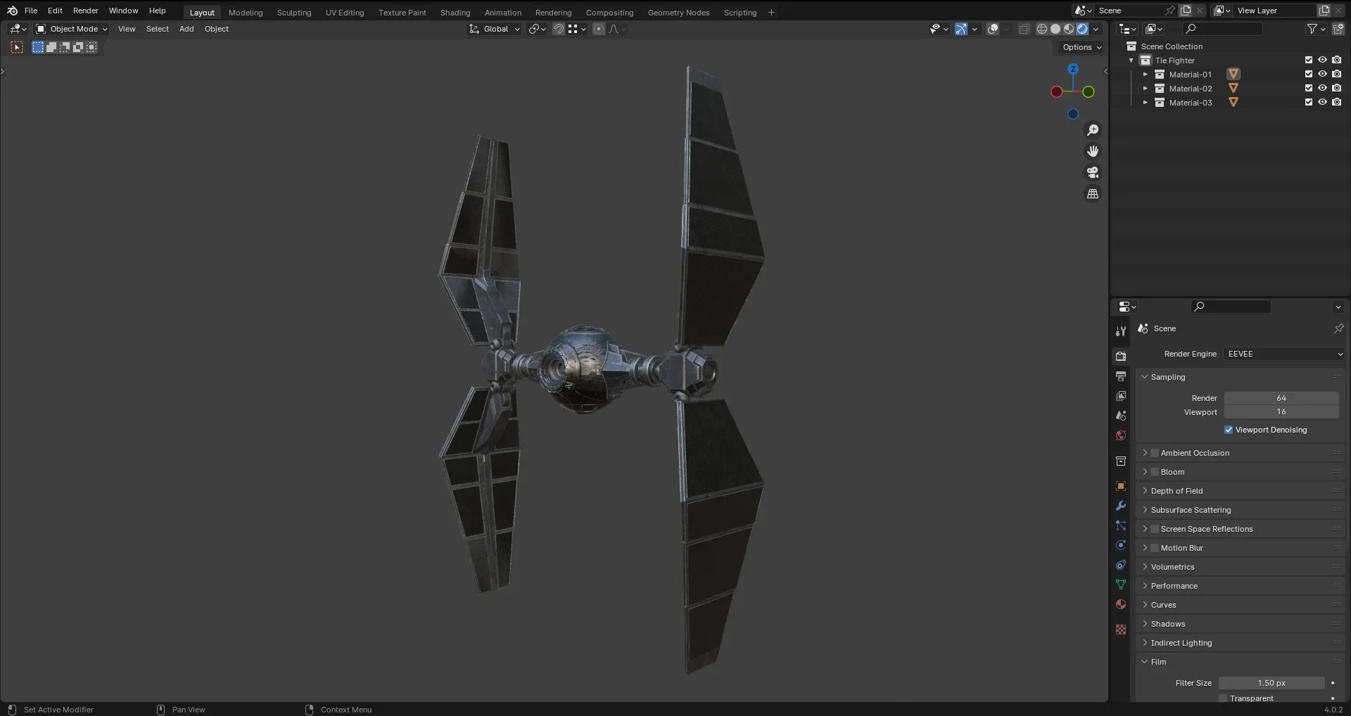Select solid viewport shading
Image resolution: width=1351 pixels, height=716 pixels.
click(x=1055, y=29)
